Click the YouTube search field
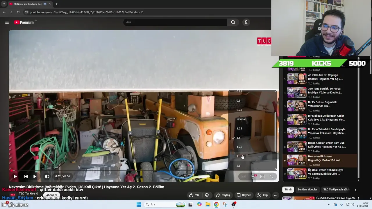 pos(175,22)
